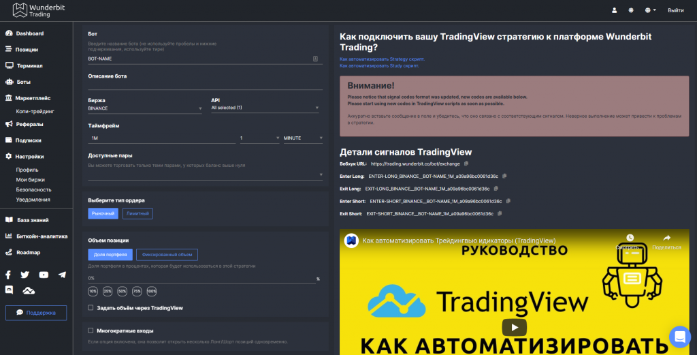This screenshot has width=697, height=355.
Task: Open the API All selected dropdown
Action: (265, 108)
